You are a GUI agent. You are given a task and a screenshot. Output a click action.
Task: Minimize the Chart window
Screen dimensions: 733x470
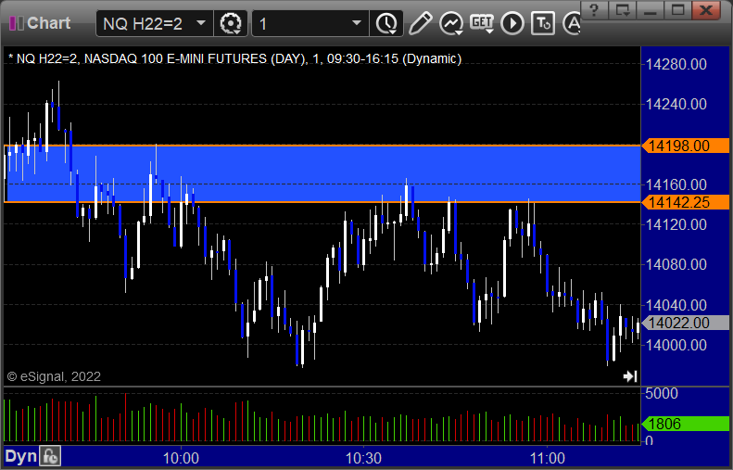click(x=651, y=9)
